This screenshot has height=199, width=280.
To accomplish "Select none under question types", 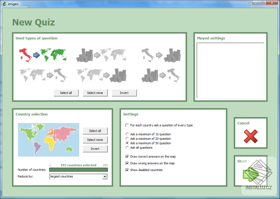I will coord(95,93).
